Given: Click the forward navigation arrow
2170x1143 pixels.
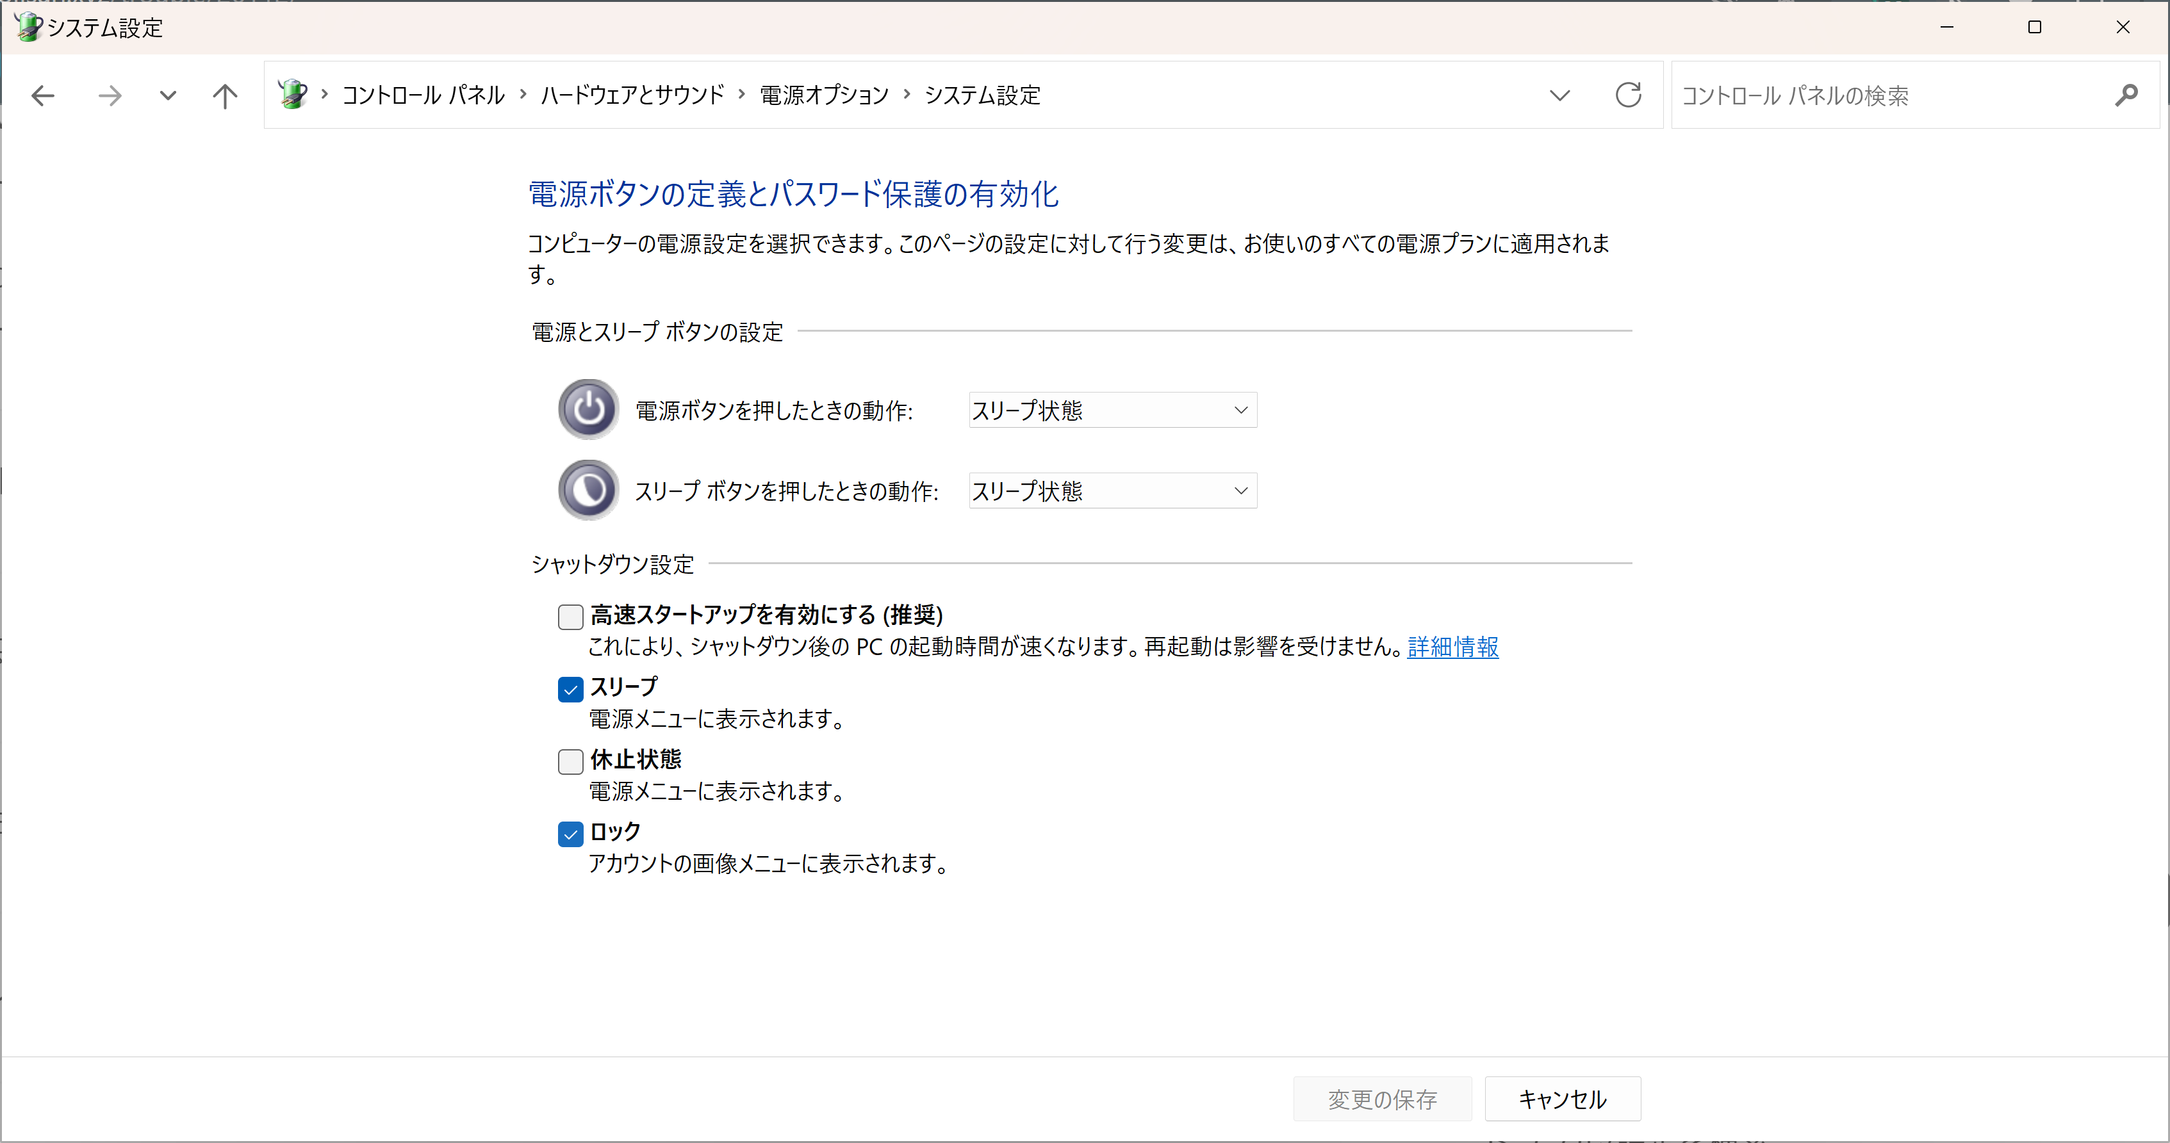Looking at the screenshot, I should [110, 95].
